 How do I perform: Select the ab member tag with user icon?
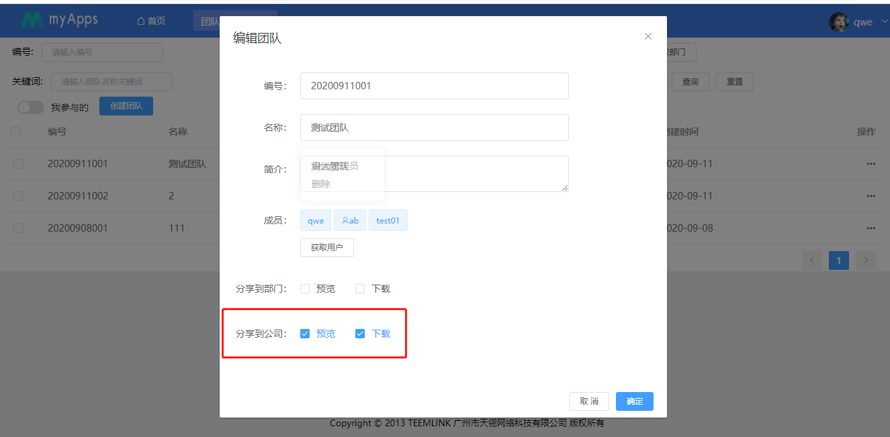pyautogui.click(x=350, y=220)
